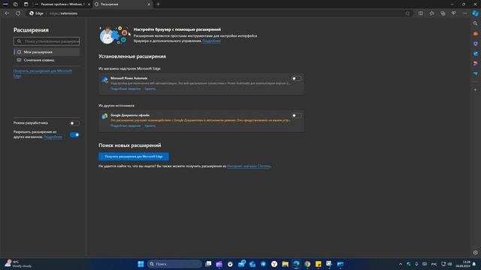Open the Windows Start button
This screenshot has height=270, width=481.
pos(141,264)
